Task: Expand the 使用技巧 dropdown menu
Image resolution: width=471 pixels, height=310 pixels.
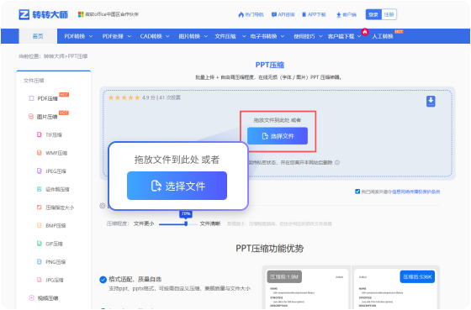Action: (308, 36)
